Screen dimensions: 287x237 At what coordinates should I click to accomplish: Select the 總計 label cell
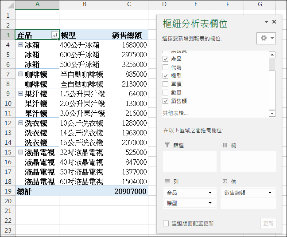click(37, 191)
